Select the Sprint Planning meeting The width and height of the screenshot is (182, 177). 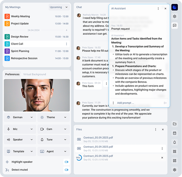point(37,51)
